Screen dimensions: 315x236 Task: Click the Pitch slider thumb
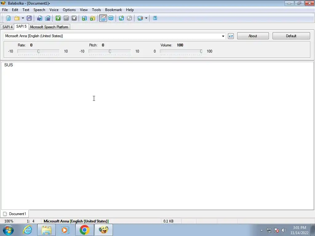coord(110,51)
